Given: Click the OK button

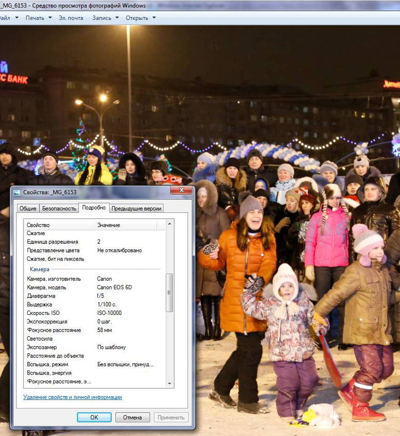Looking at the screenshot, I should coord(94,417).
